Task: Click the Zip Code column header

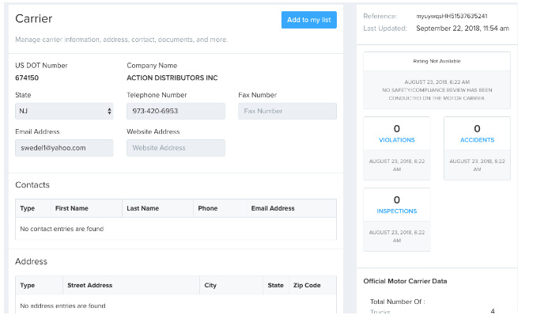Action: [307, 285]
